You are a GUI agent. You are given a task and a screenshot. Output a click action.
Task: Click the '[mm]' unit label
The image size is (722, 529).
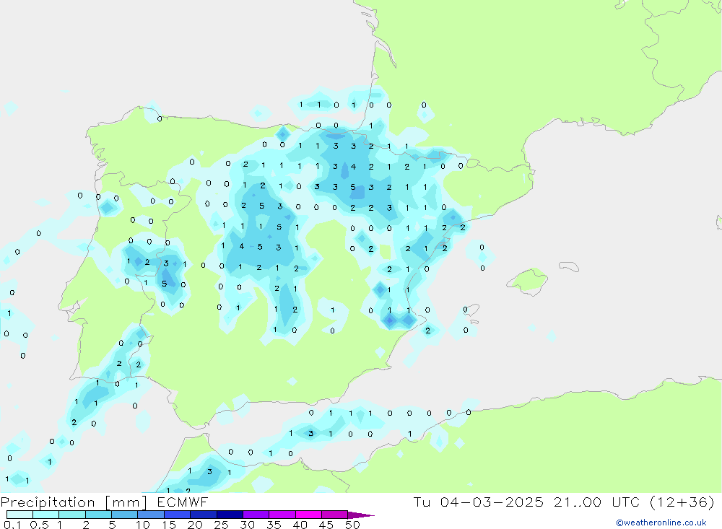(x=126, y=502)
